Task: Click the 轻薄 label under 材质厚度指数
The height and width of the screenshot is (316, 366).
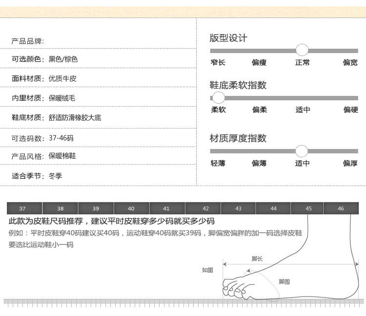Action: click(218, 163)
